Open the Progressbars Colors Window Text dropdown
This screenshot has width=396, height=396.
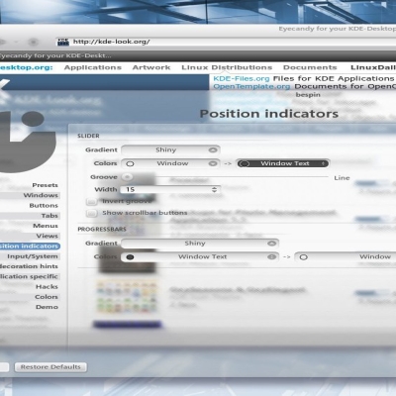(x=200, y=256)
